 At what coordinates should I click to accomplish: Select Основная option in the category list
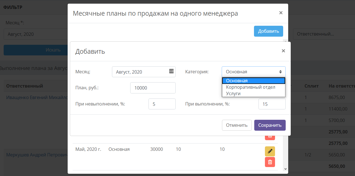pyautogui.click(x=254, y=81)
